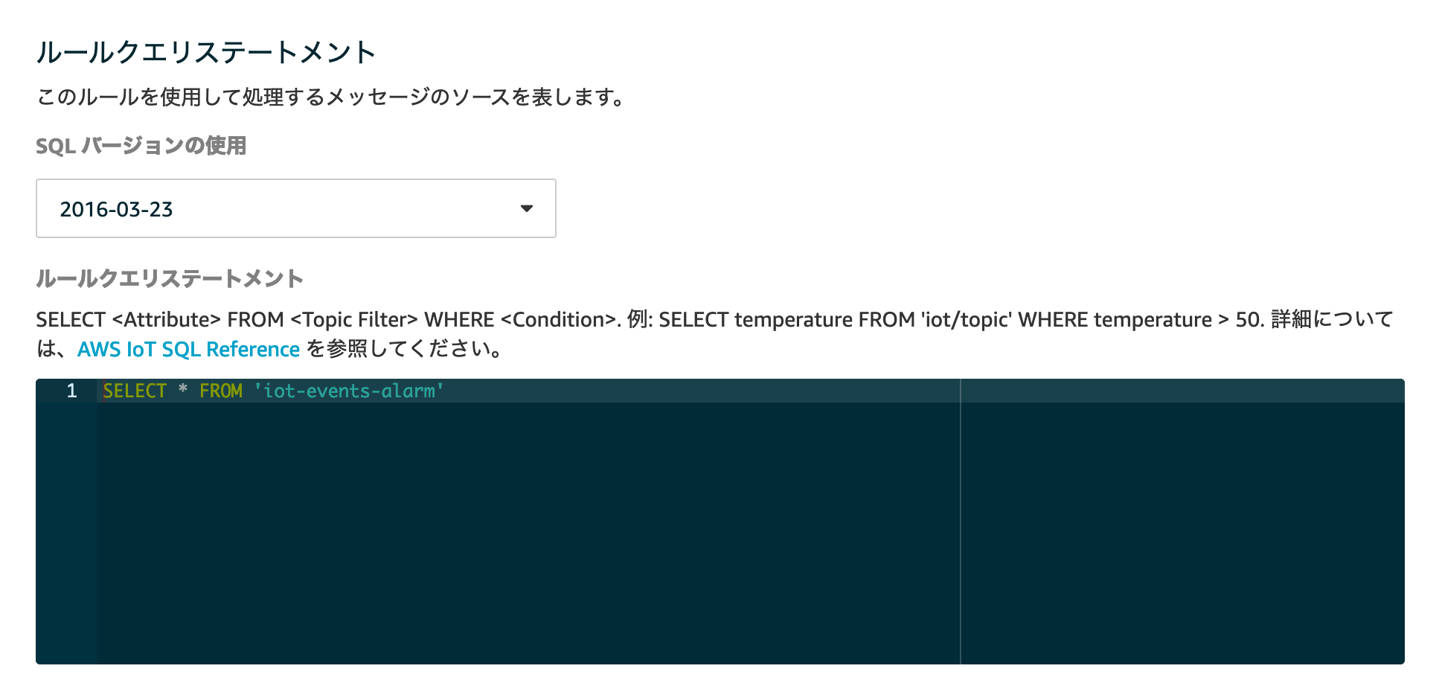Click the gray ルールクエリステートメント label above editor
The image size is (1442, 686).
click(x=170, y=278)
